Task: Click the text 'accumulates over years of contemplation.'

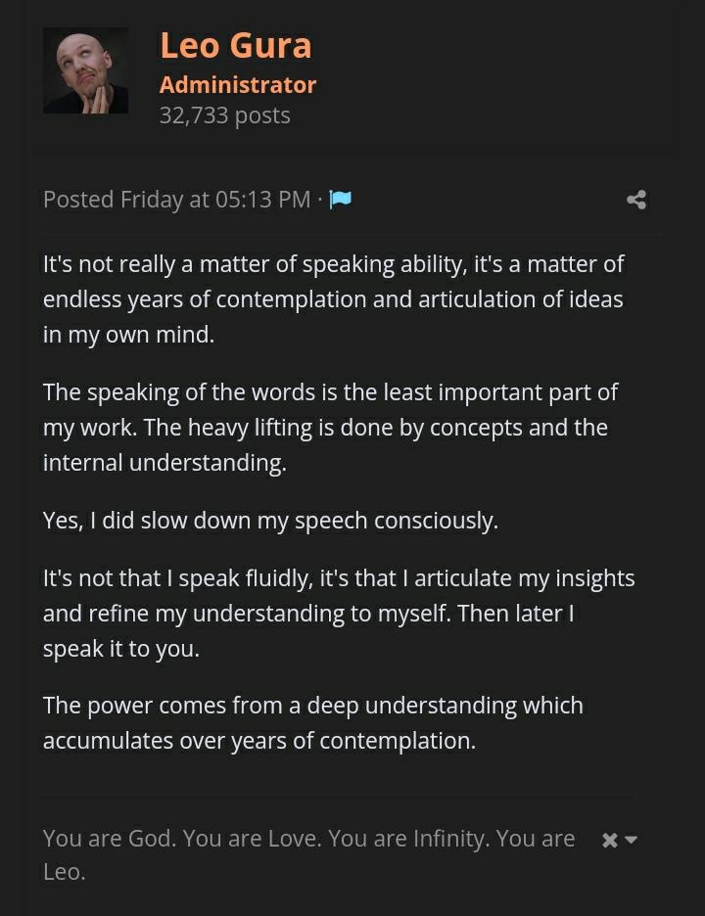Action: click(x=258, y=741)
